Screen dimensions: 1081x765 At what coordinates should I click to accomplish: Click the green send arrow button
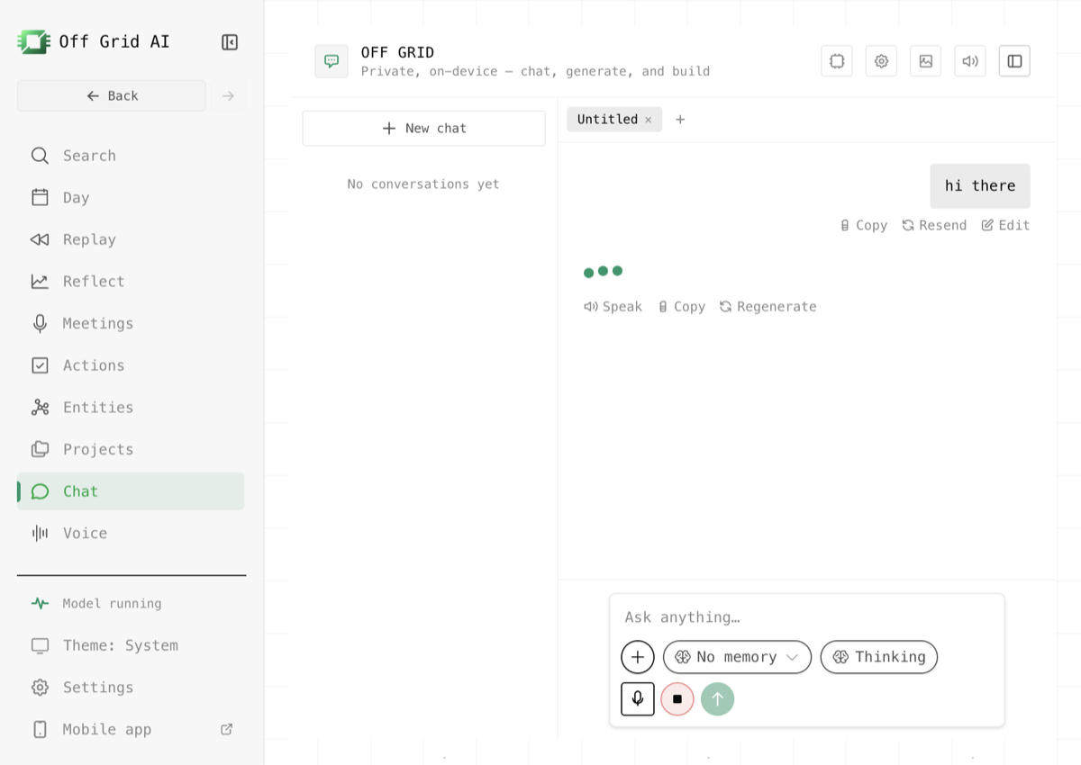(718, 698)
